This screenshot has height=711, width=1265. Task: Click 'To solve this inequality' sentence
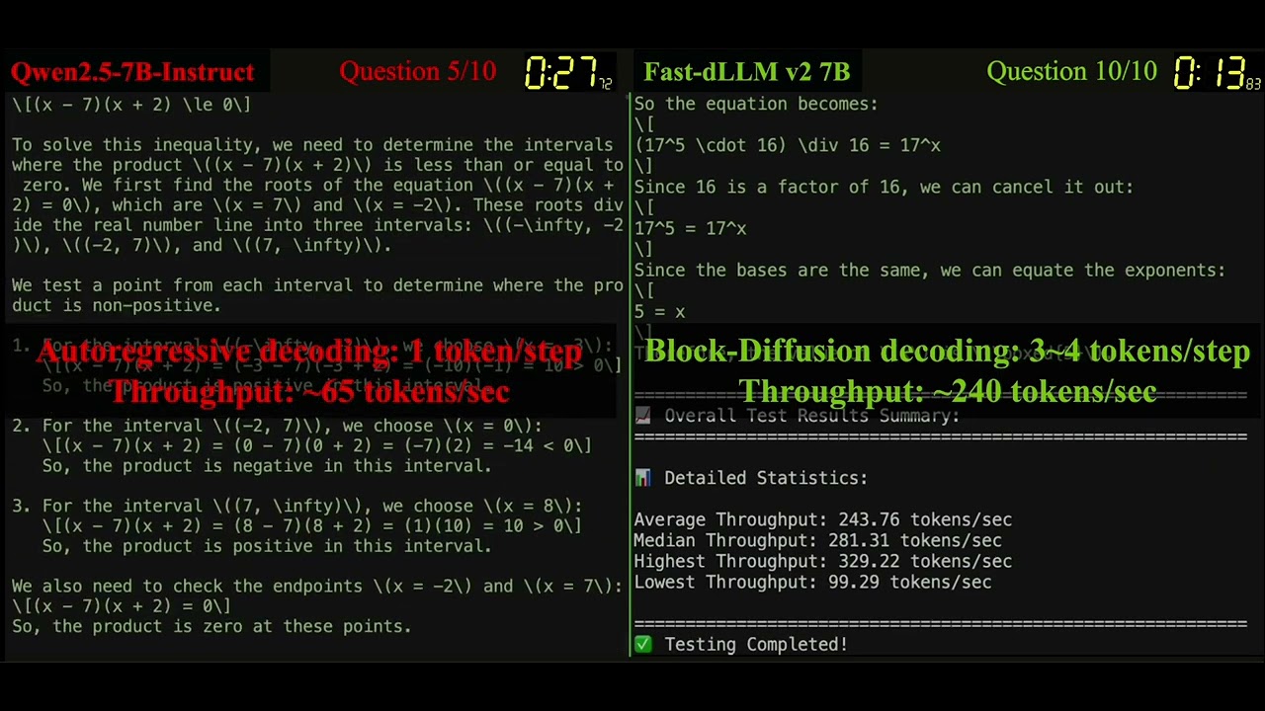click(312, 144)
